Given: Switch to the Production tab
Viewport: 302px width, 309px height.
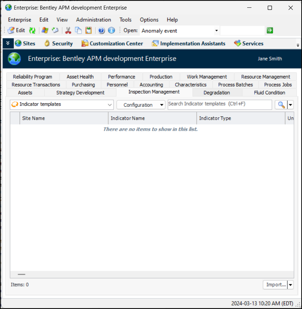Looking at the screenshot, I should [x=161, y=77].
